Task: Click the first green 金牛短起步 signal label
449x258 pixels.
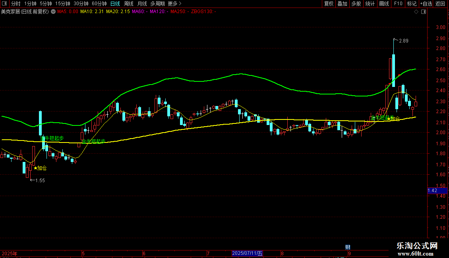Action: (x=52, y=138)
